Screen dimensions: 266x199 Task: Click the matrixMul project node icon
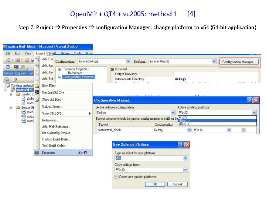coord(13,90)
